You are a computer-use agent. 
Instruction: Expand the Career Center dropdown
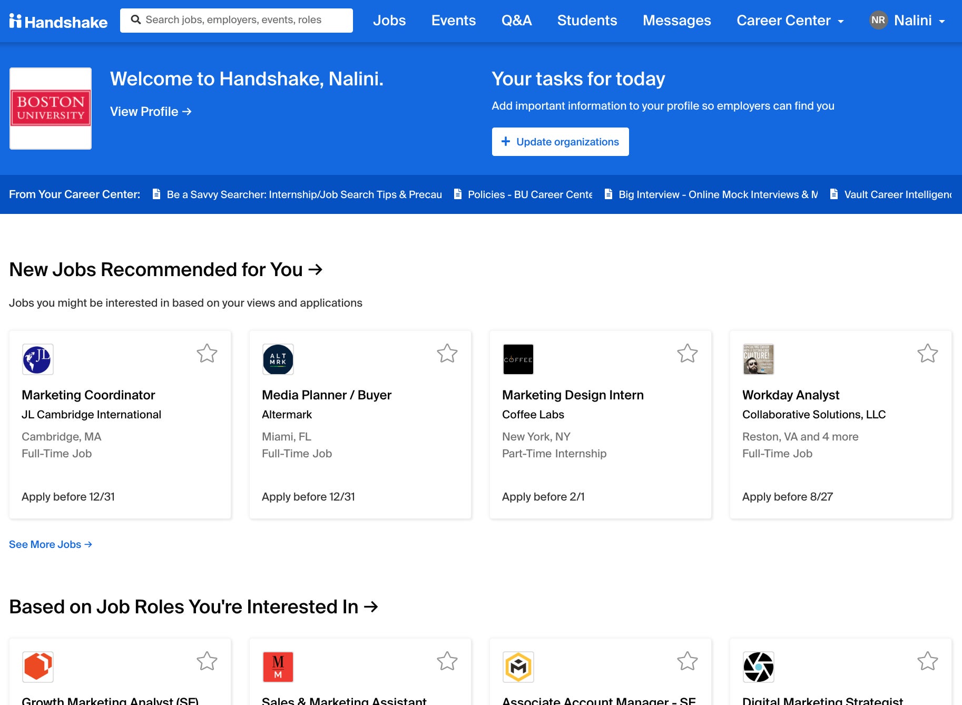point(790,20)
